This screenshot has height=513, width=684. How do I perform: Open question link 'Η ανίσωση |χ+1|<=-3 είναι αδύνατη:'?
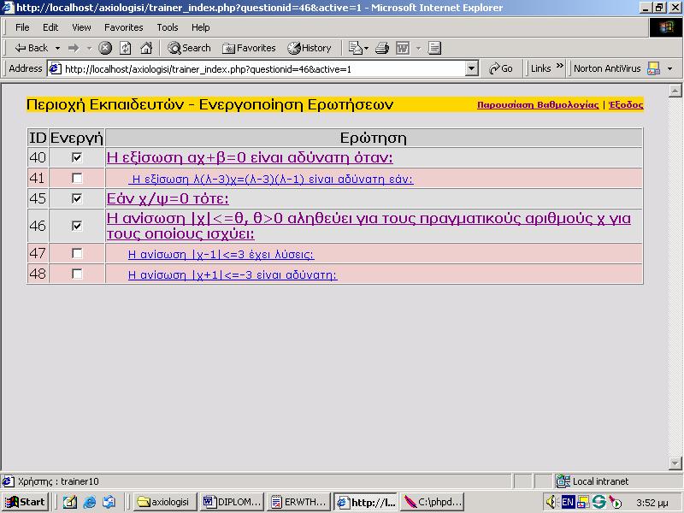coord(233,274)
